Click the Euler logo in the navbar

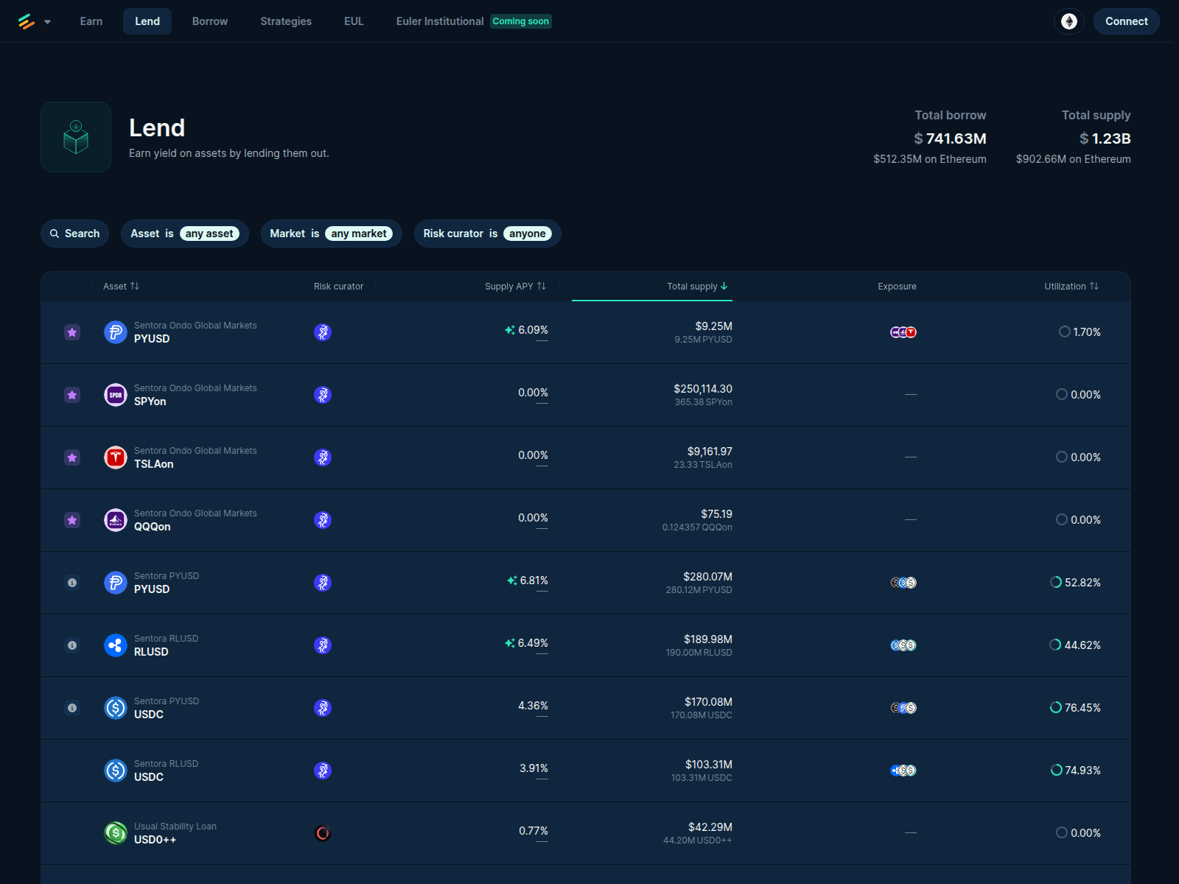(24, 21)
